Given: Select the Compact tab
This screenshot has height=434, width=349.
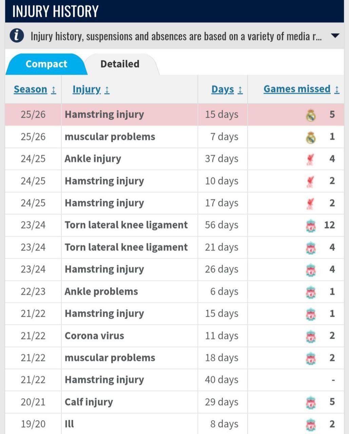Looking at the screenshot, I should tap(46, 64).
